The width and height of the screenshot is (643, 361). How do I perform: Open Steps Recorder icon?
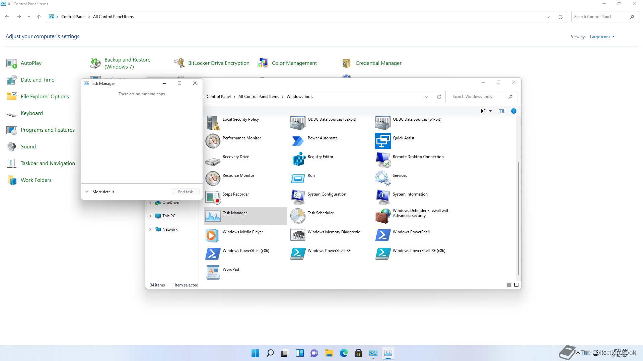[x=213, y=197]
